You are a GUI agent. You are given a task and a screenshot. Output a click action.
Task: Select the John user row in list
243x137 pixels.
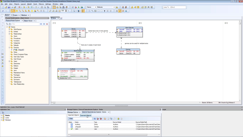114,129
